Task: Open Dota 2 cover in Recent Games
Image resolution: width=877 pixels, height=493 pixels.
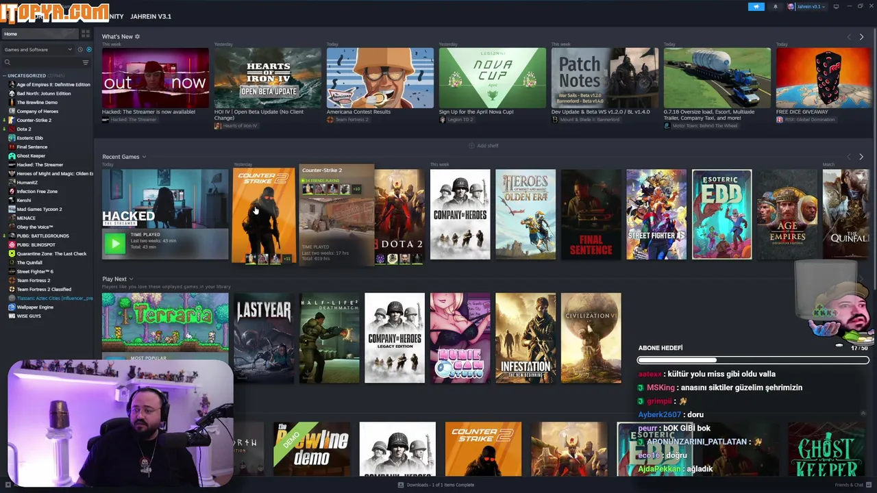Action: coord(399,217)
